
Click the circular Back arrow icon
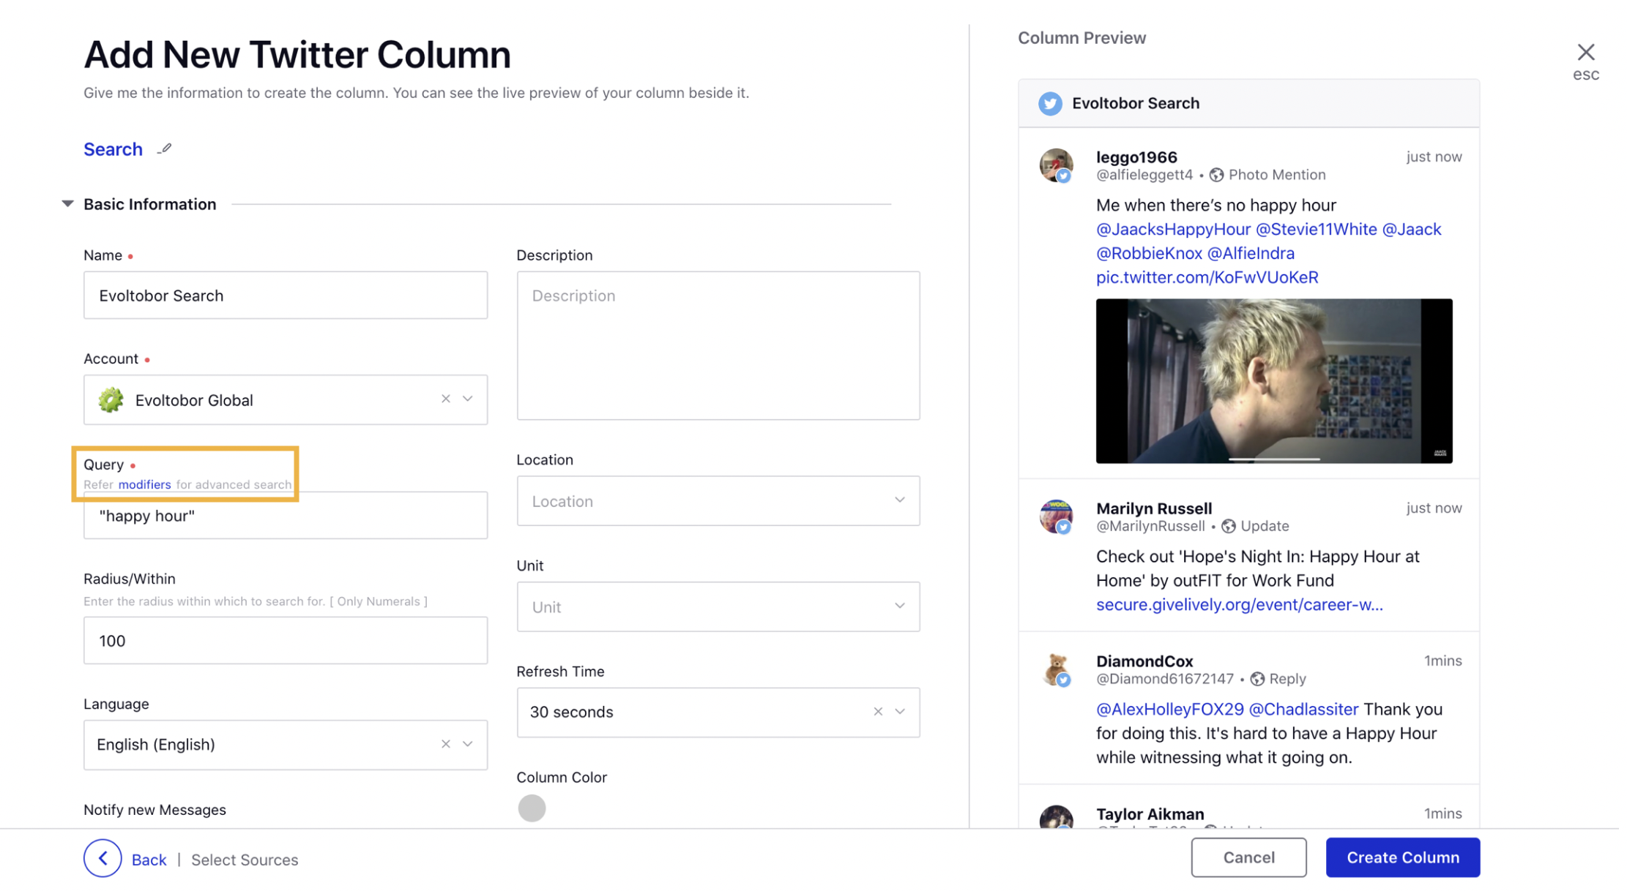pyautogui.click(x=103, y=858)
